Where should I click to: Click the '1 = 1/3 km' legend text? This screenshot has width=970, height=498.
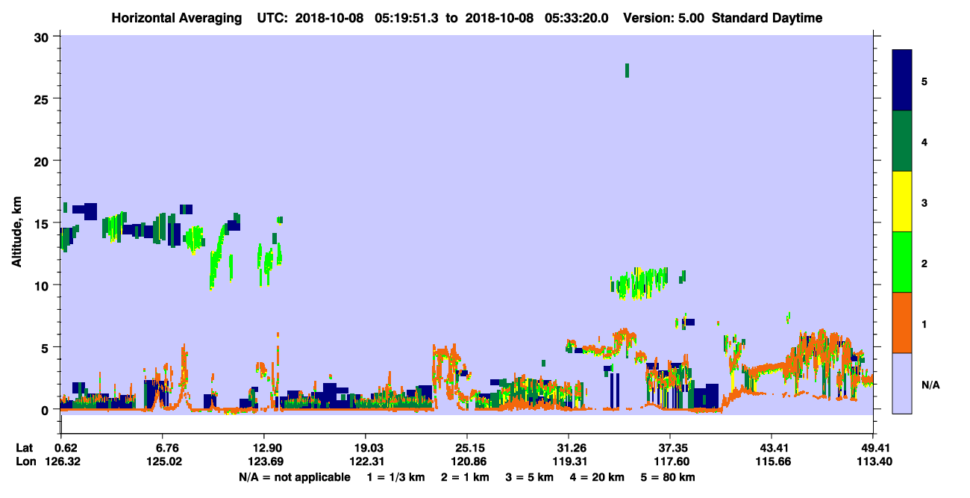(x=398, y=476)
